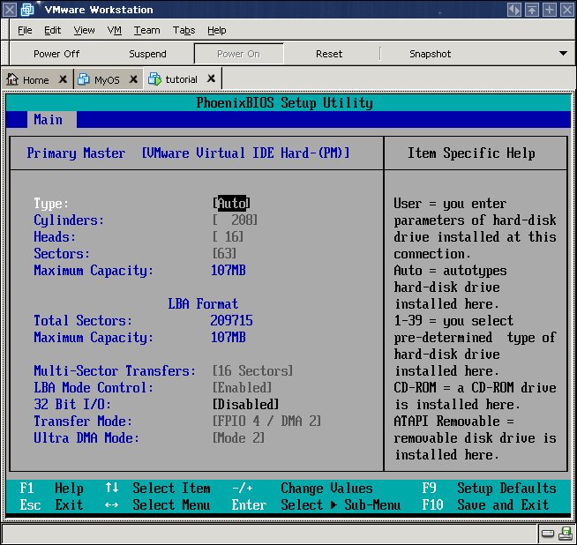The height and width of the screenshot is (545, 577).
Task: Open the Team menu
Action: click(146, 30)
